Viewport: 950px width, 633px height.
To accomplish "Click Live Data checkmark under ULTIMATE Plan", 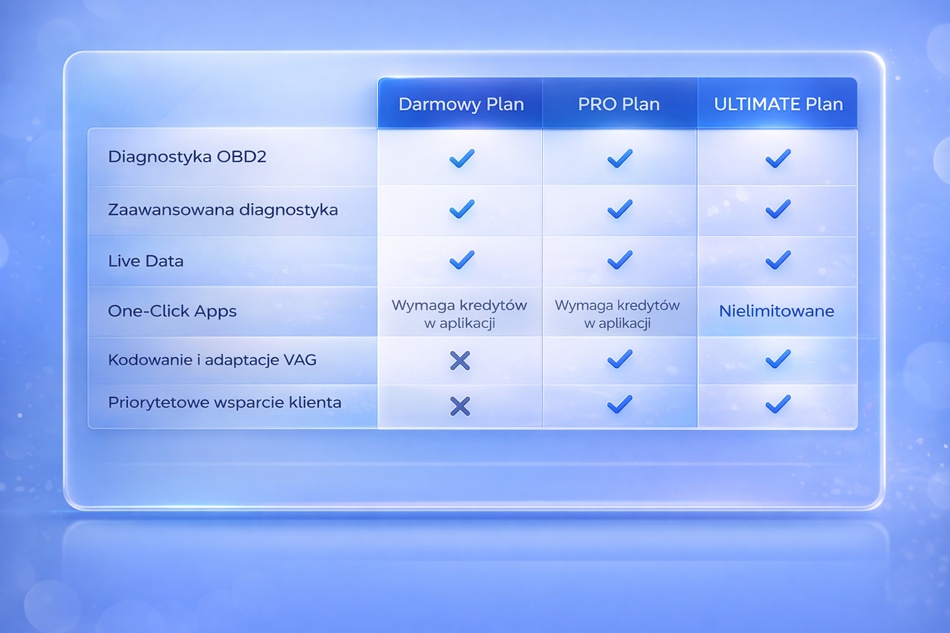I will 777,260.
